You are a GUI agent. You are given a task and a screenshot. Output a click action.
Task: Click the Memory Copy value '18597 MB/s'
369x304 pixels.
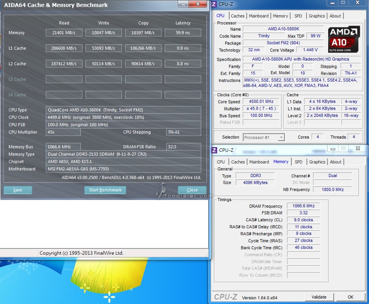click(x=143, y=33)
